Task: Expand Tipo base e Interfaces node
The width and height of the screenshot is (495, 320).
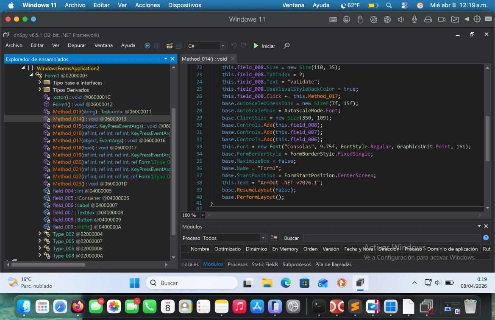Action: pos(40,83)
